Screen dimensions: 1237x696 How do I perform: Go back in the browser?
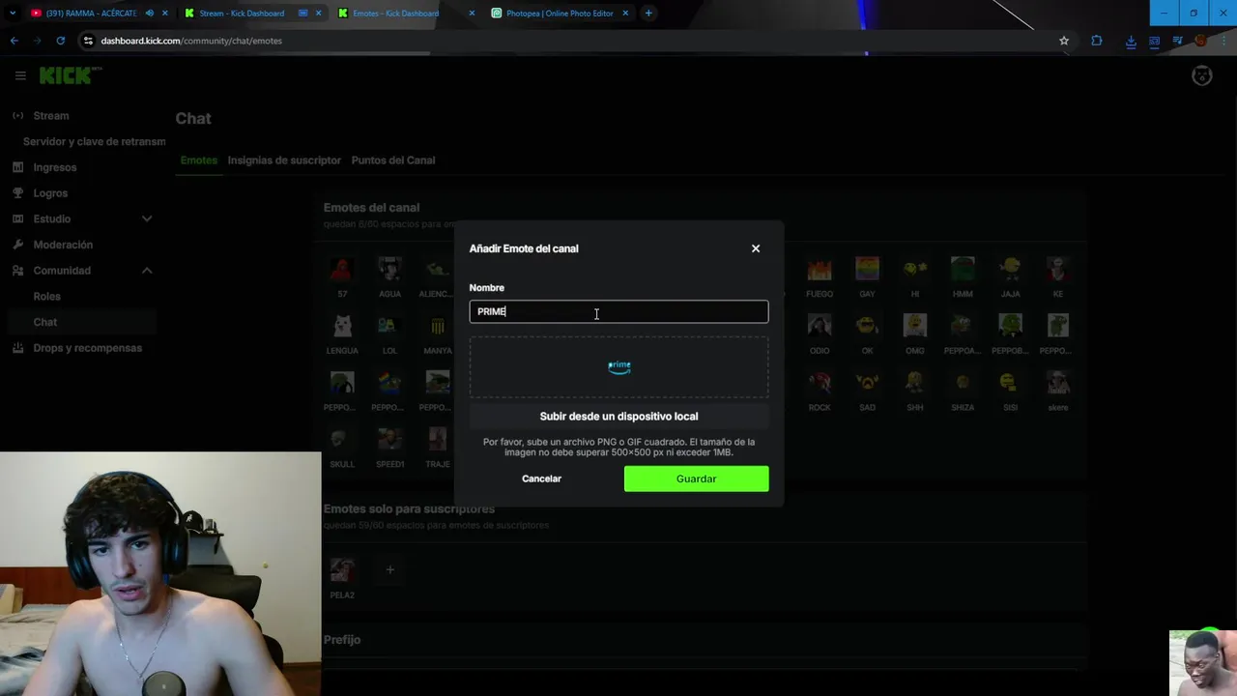click(14, 41)
